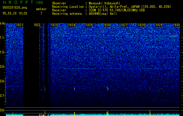Viewport: 183px width, 116px height.
Task: Click the 1.0 frequency axis label
Action: [x=3, y=52]
